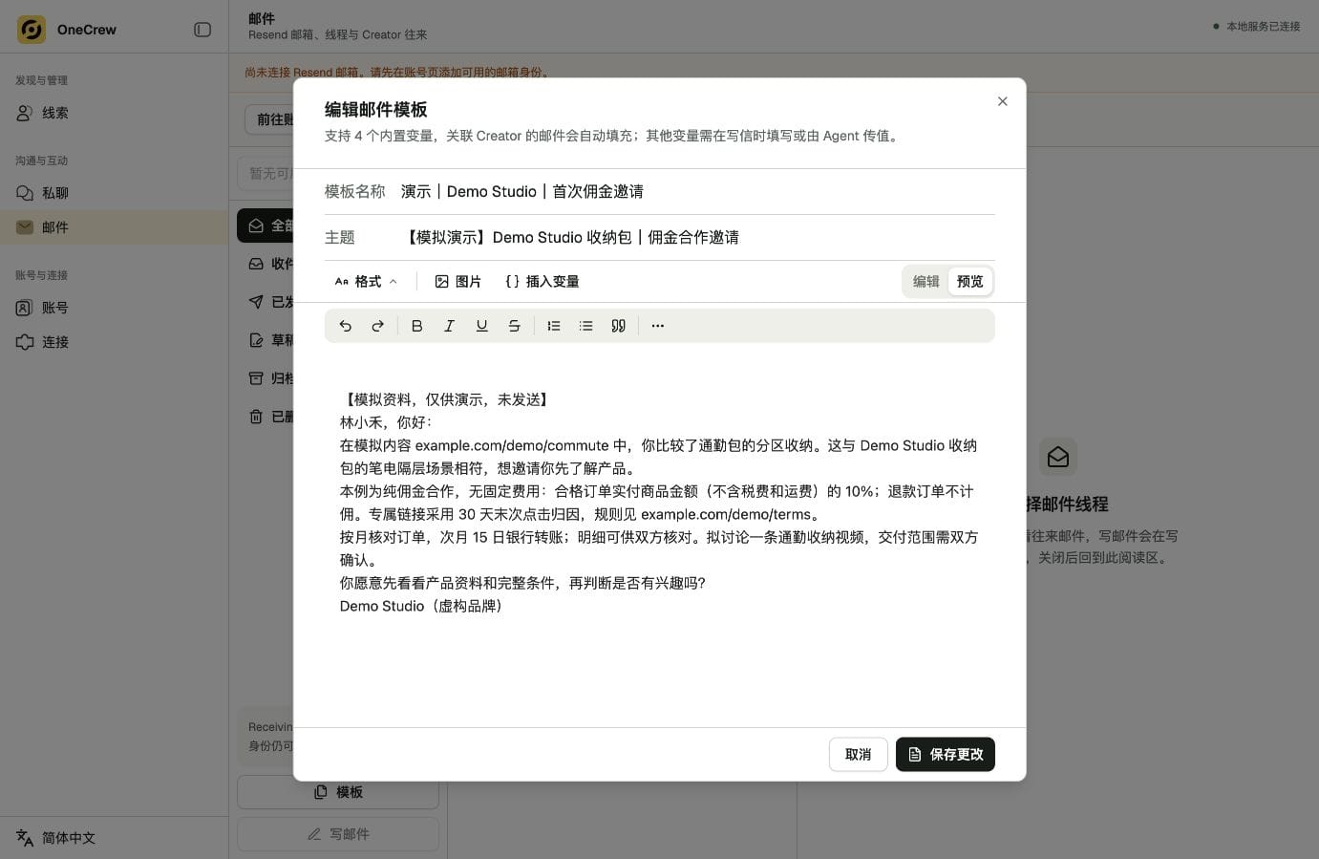The image size is (1319, 859).
Task: Toggle strikethrough formatting
Action: tap(514, 326)
